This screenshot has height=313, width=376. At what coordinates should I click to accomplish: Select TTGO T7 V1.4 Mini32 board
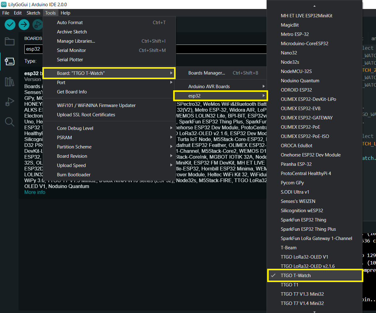tap(314, 303)
